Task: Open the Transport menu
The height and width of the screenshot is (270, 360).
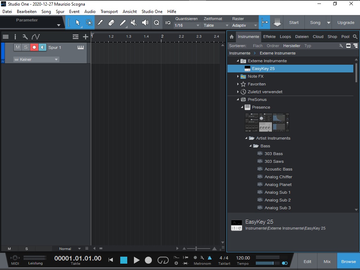Action: click(109, 12)
